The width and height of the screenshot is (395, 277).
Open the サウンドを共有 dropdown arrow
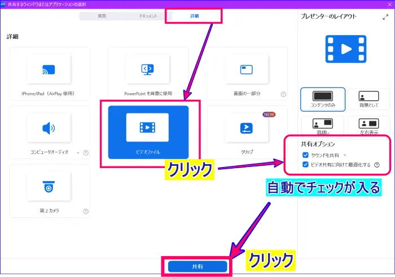click(x=345, y=155)
